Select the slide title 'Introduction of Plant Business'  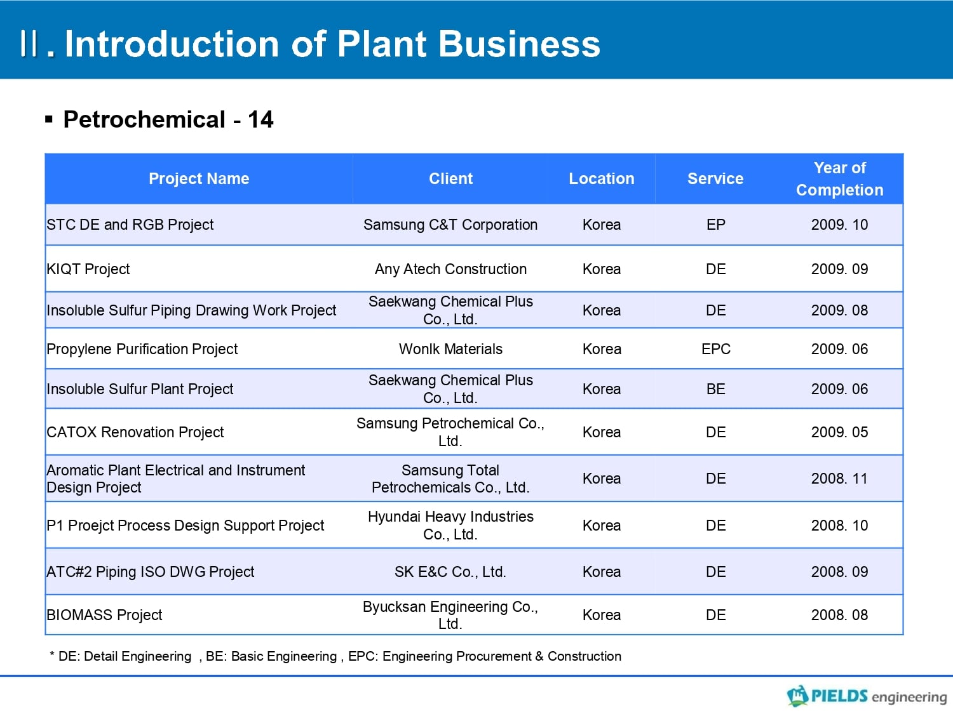332,44
